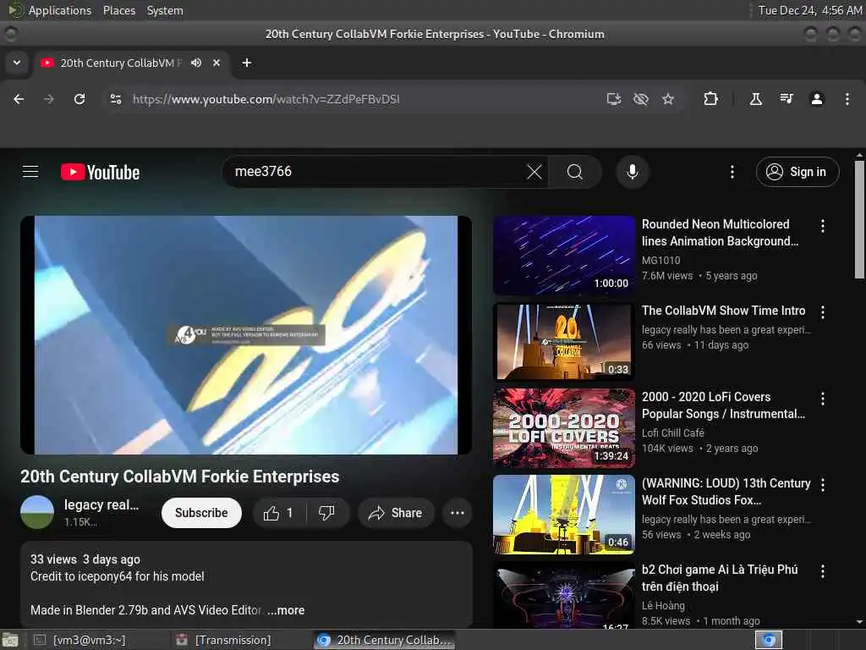Click the page vertical scrollbar

859,220
